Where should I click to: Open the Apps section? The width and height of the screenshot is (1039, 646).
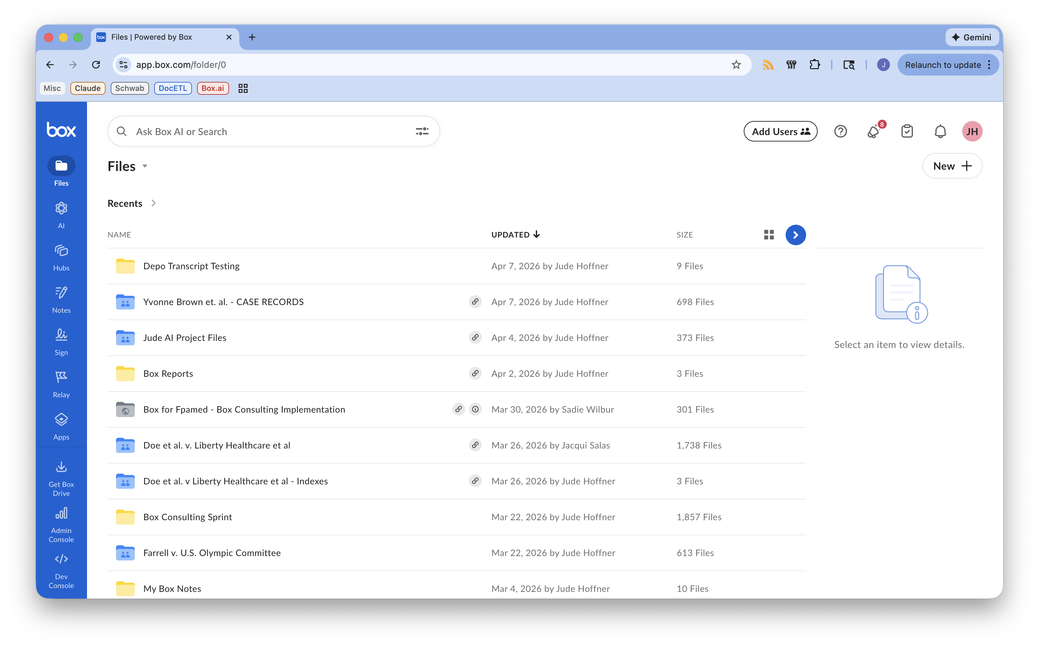(x=61, y=425)
